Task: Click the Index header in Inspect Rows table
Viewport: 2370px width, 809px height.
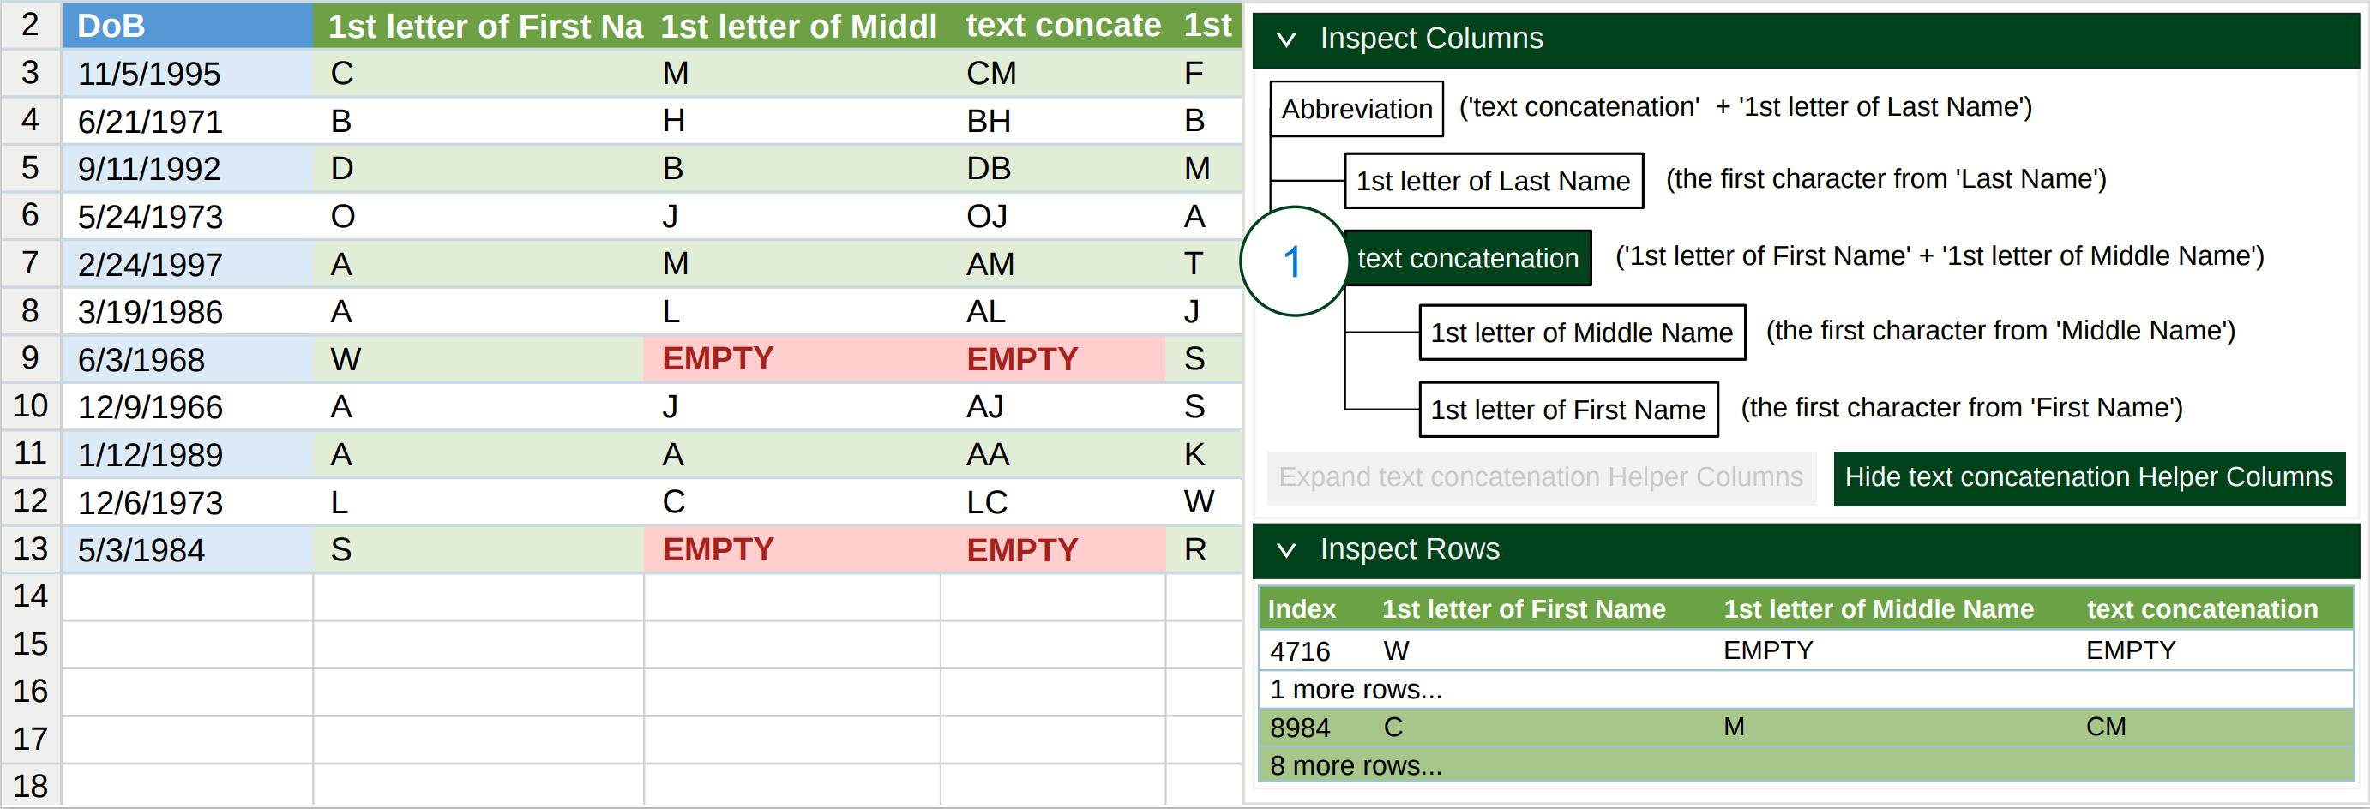Action: coord(1301,609)
